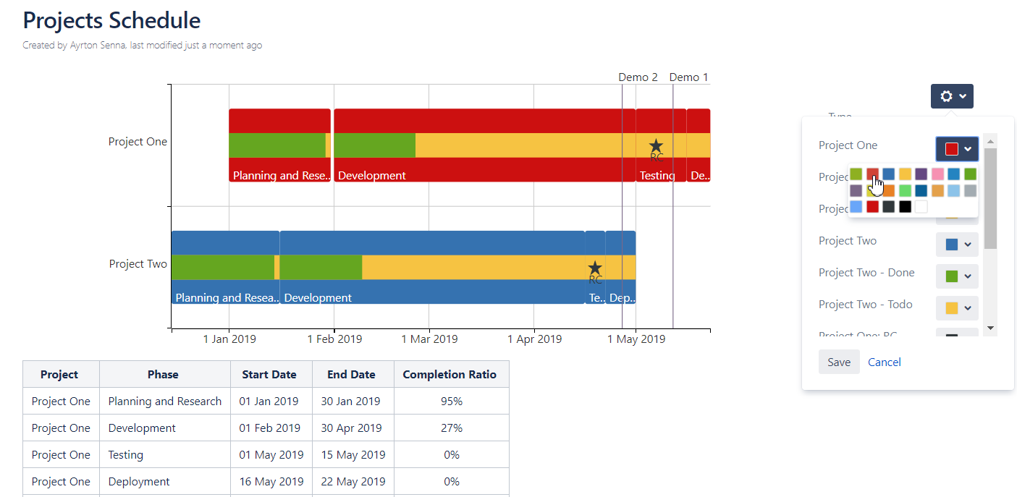Select the white swatch in the palette
This screenshot has width=1017, height=497.
(921, 207)
